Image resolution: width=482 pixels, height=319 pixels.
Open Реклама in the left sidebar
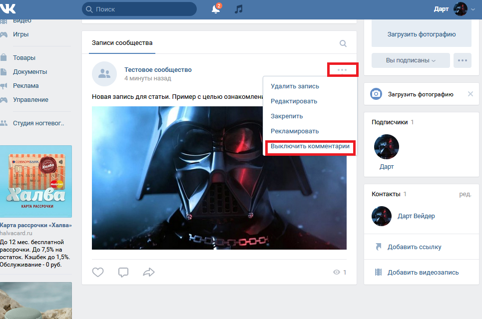(x=26, y=86)
